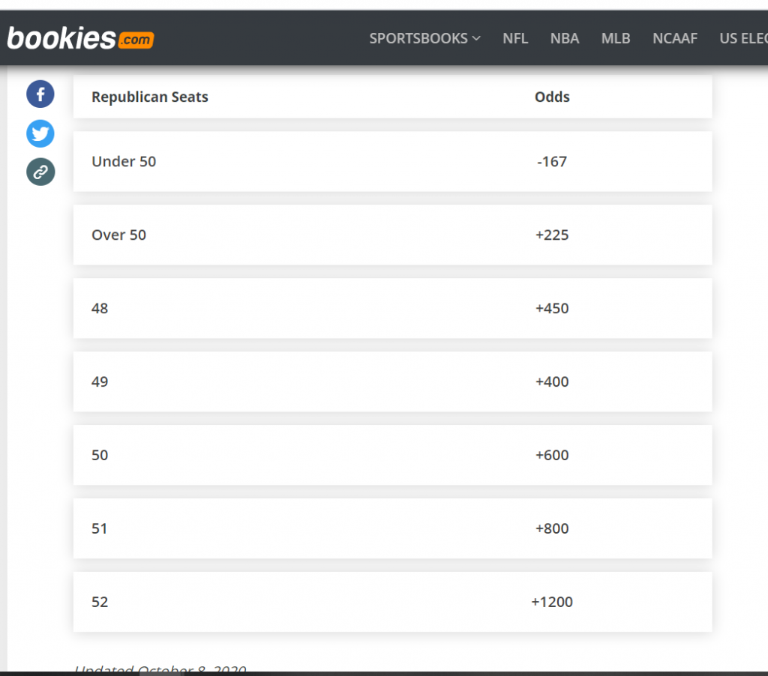Image resolution: width=768 pixels, height=676 pixels.
Task: Expand the Sportsbooks dropdown menu
Action: [424, 38]
